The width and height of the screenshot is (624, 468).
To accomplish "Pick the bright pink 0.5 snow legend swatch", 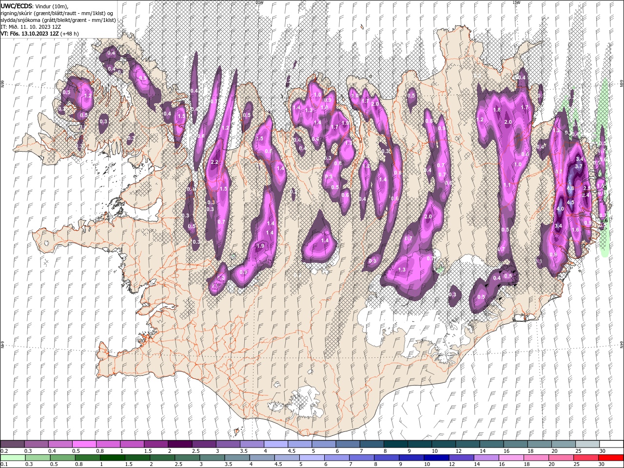I will [84, 444].
